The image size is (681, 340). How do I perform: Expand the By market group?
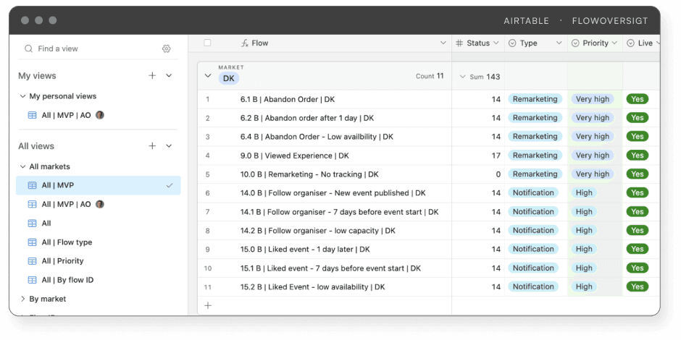point(23,299)
